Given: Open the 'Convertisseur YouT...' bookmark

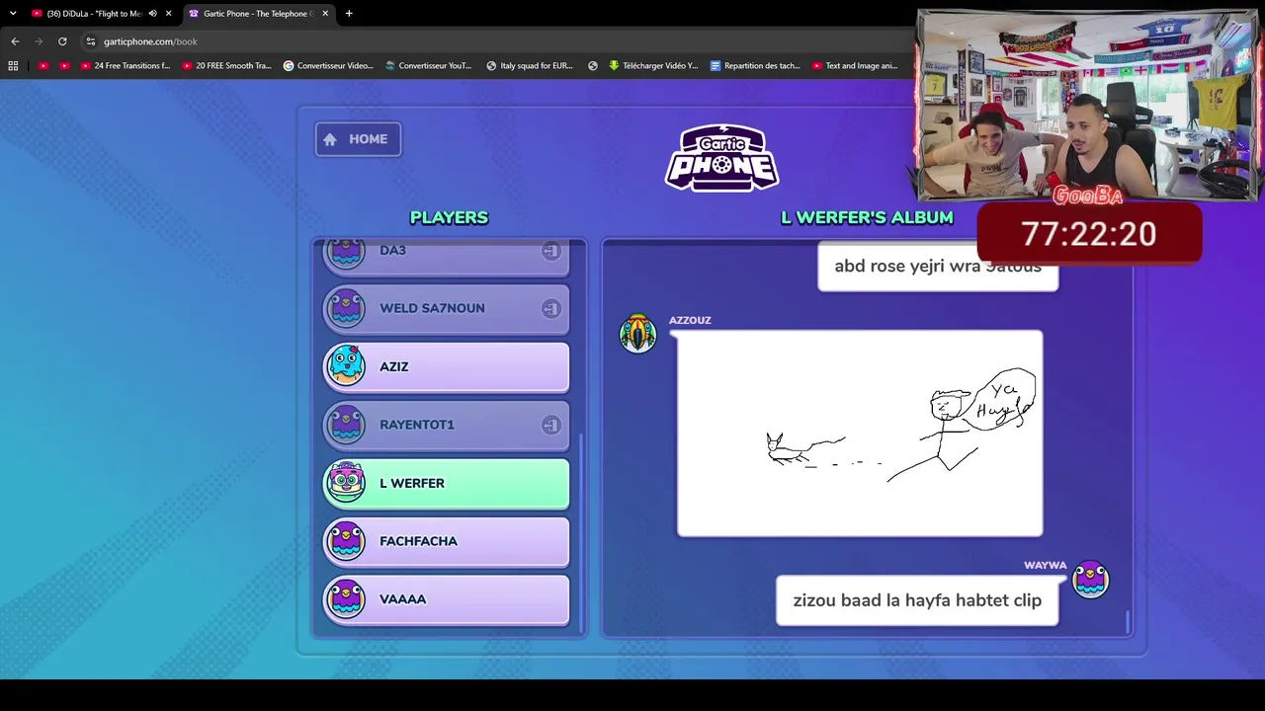Looking at the screenshot, I should [429, 66].
